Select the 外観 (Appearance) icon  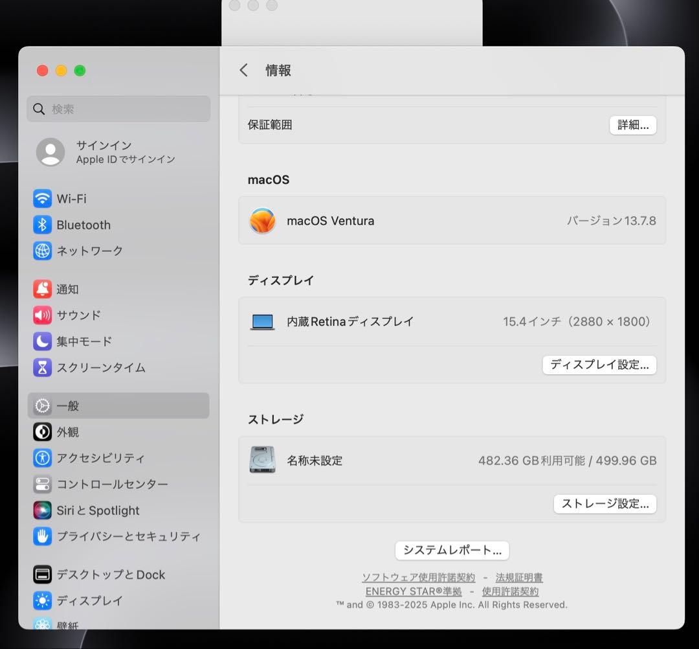pyautogui.click(x=67, y=432)
